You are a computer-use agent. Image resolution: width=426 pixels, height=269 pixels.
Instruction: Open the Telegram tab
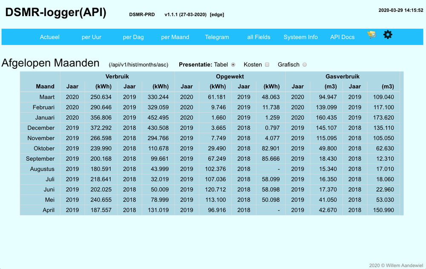(217, 37)
